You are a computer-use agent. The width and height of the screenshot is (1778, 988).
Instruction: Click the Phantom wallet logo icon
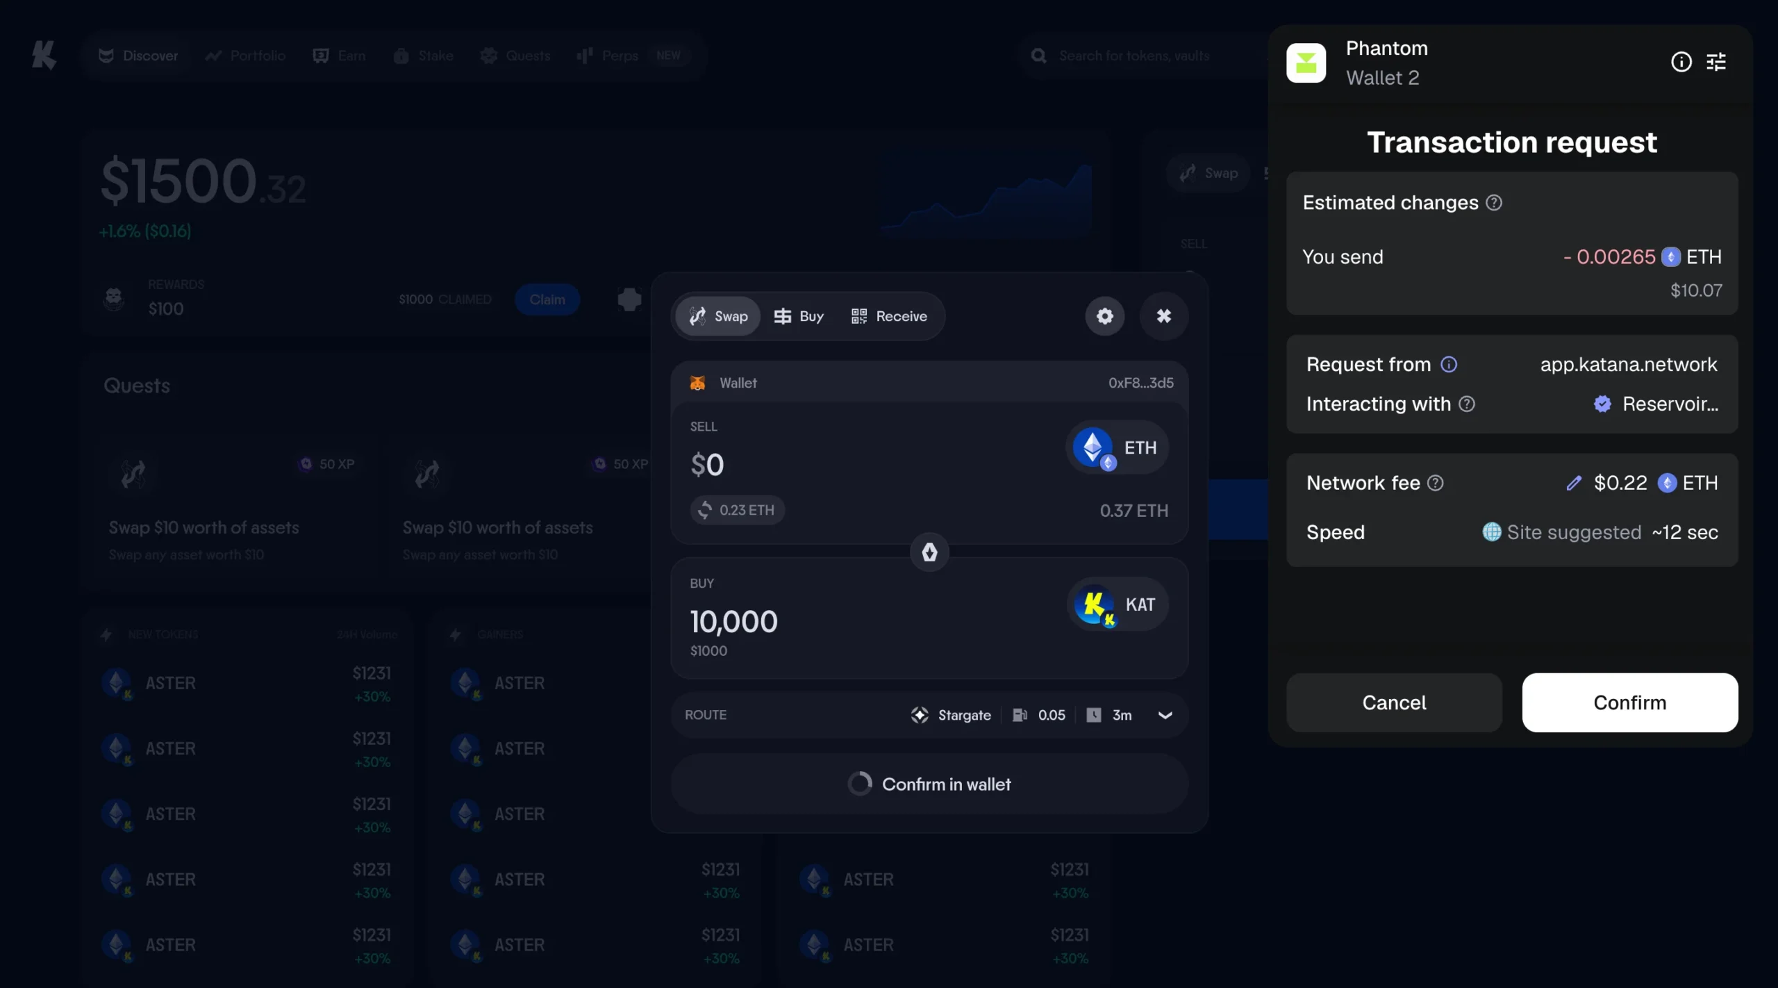(1306, 63)
